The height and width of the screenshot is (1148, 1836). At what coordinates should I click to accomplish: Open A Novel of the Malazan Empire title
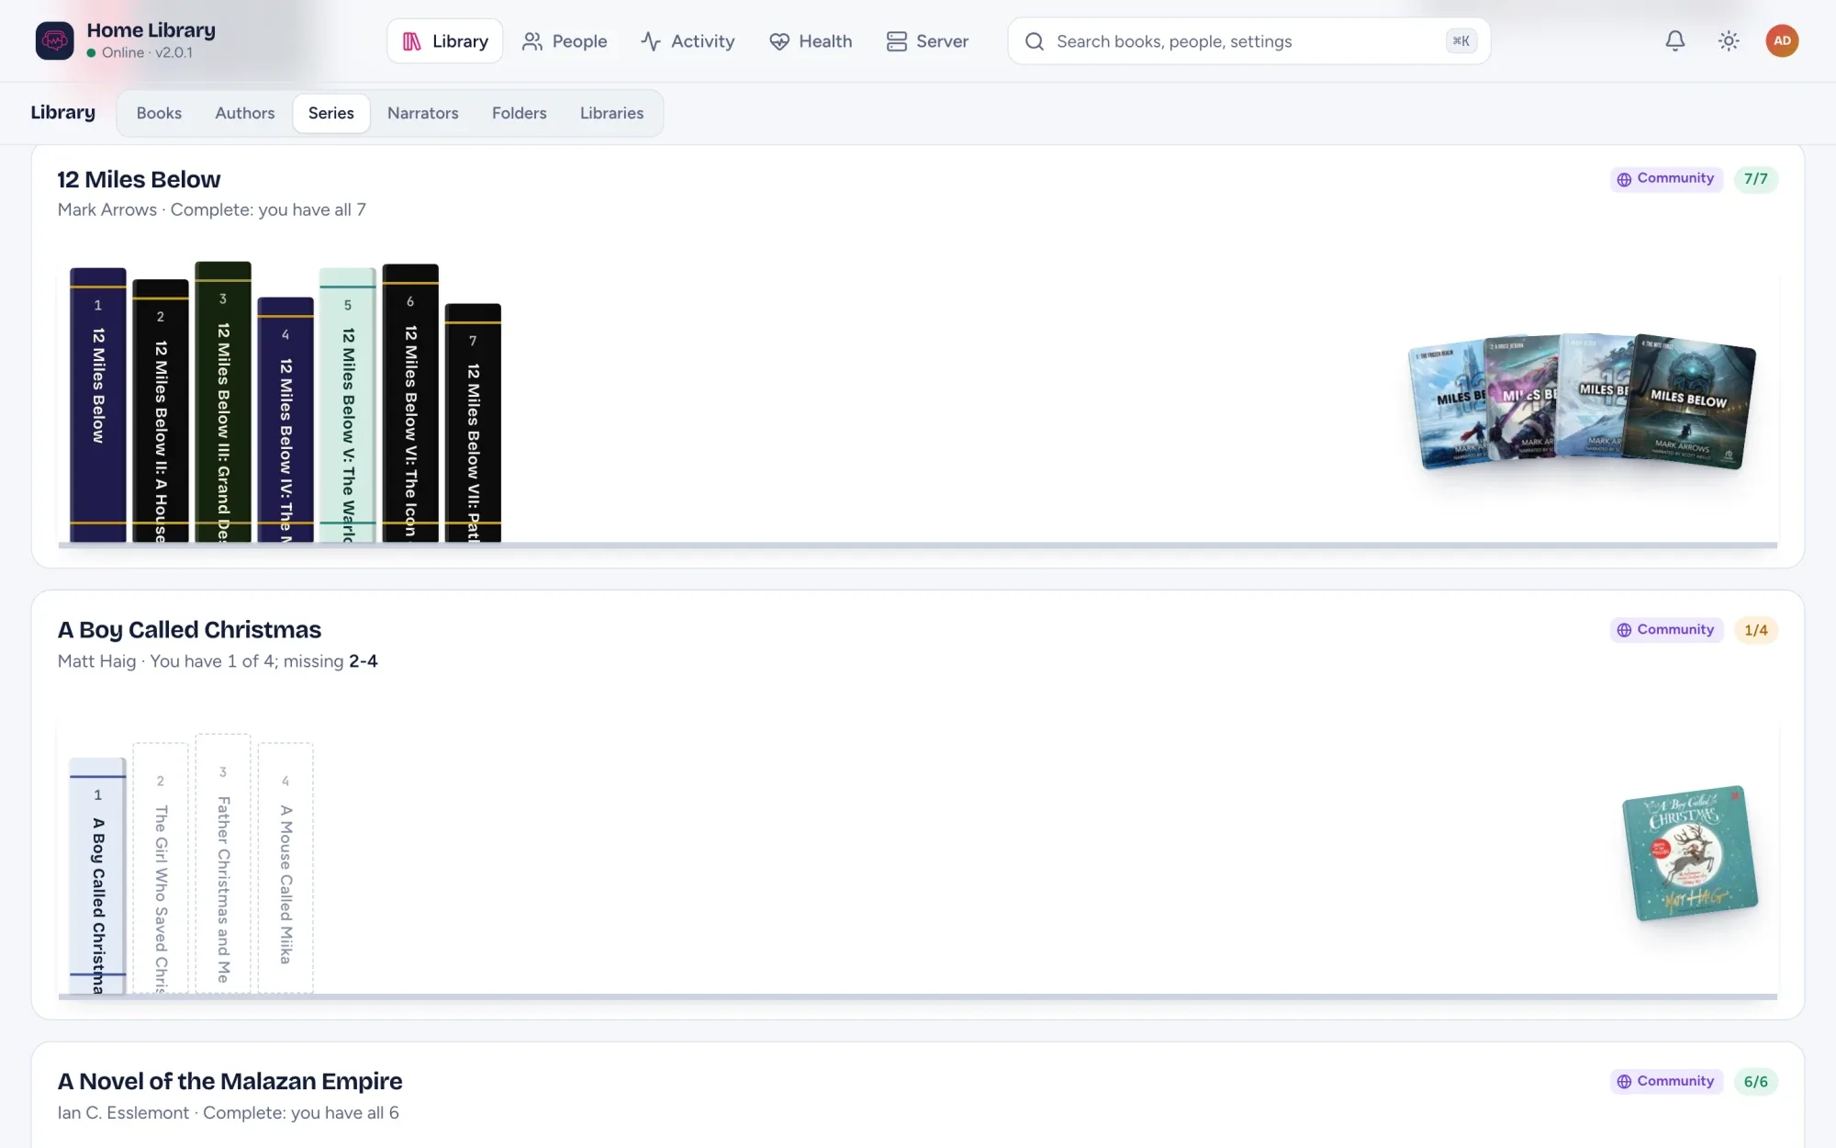(x=229, y=1082)
